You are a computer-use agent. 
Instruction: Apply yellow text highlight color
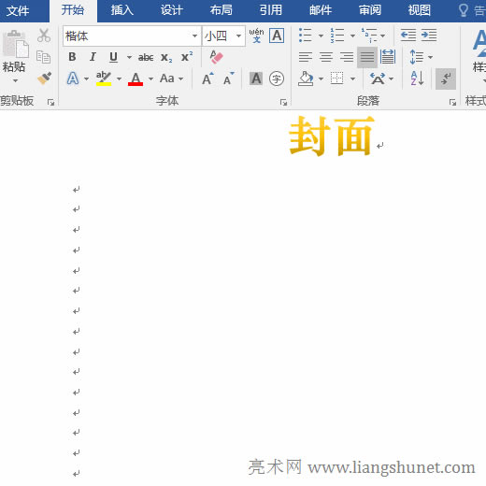click(104, 79)
